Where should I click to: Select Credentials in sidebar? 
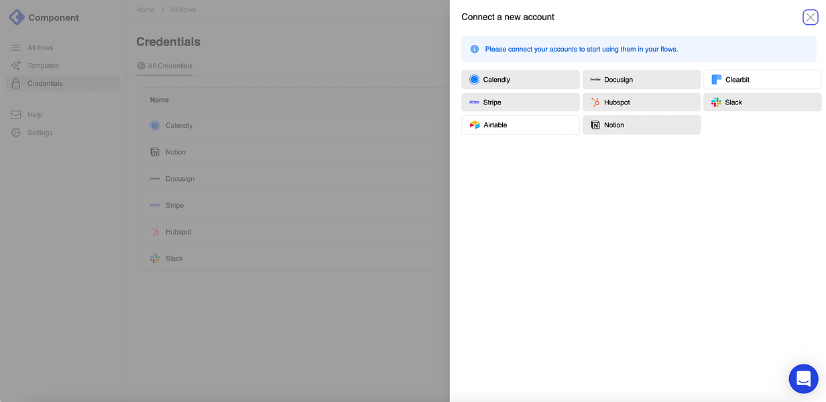(x=63, y=84)
